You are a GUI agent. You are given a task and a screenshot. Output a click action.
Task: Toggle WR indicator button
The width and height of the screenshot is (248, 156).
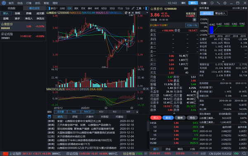(128, 112)
